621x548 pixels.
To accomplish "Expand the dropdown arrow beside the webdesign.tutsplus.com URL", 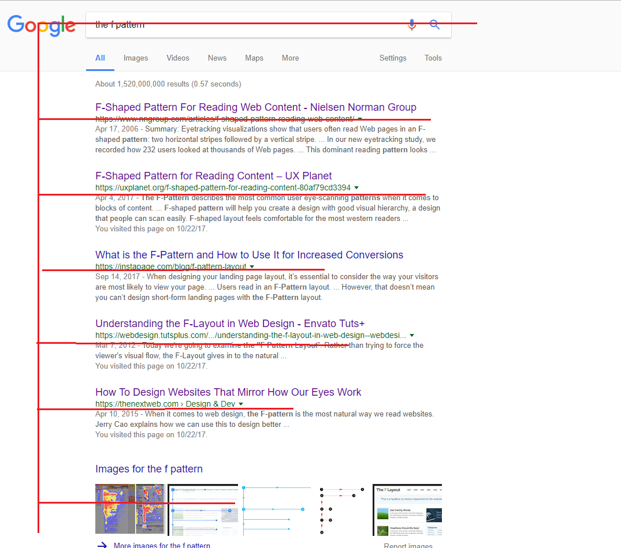I will [x=412, y=335].
